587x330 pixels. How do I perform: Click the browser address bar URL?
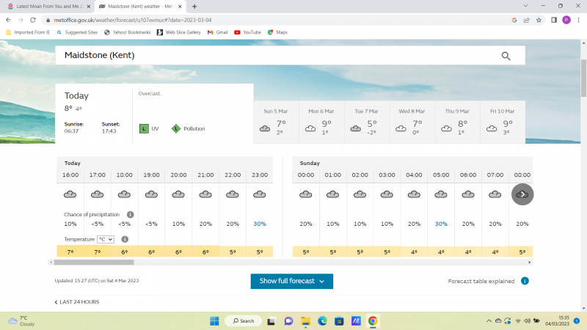(133, 21)
